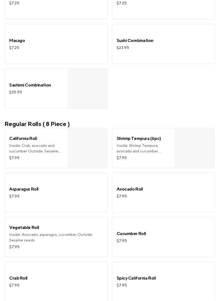View the California Roll image thumbnail
Screen dimensions: 219x301
[87, 148]
